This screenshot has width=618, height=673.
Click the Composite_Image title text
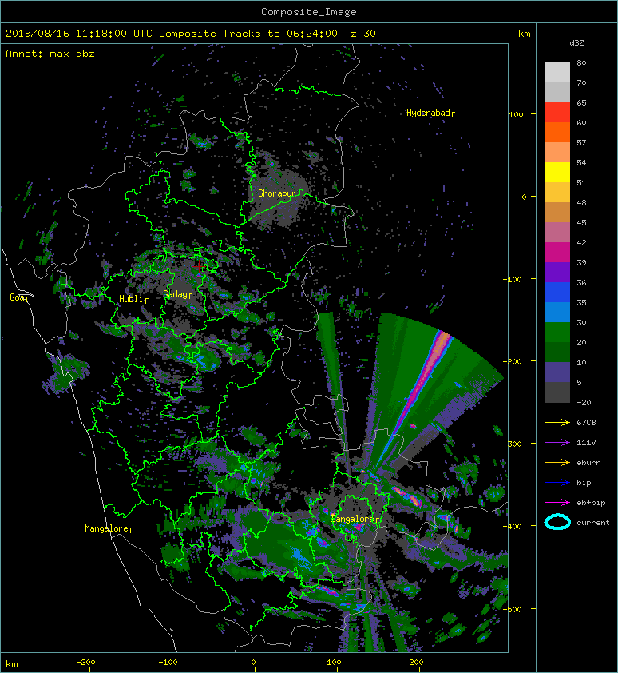pyautogui.click(x=309, y=12)
